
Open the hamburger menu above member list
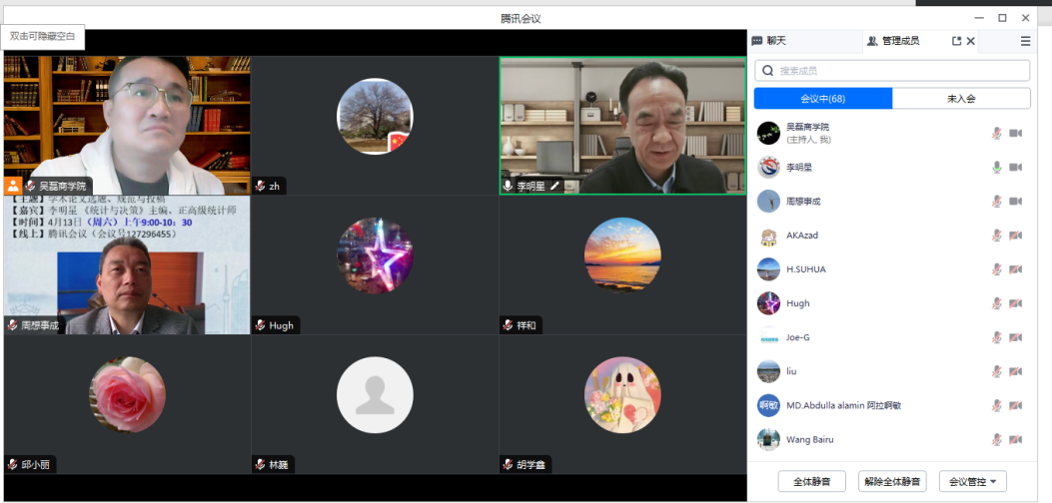click(x=1025, y=42)
